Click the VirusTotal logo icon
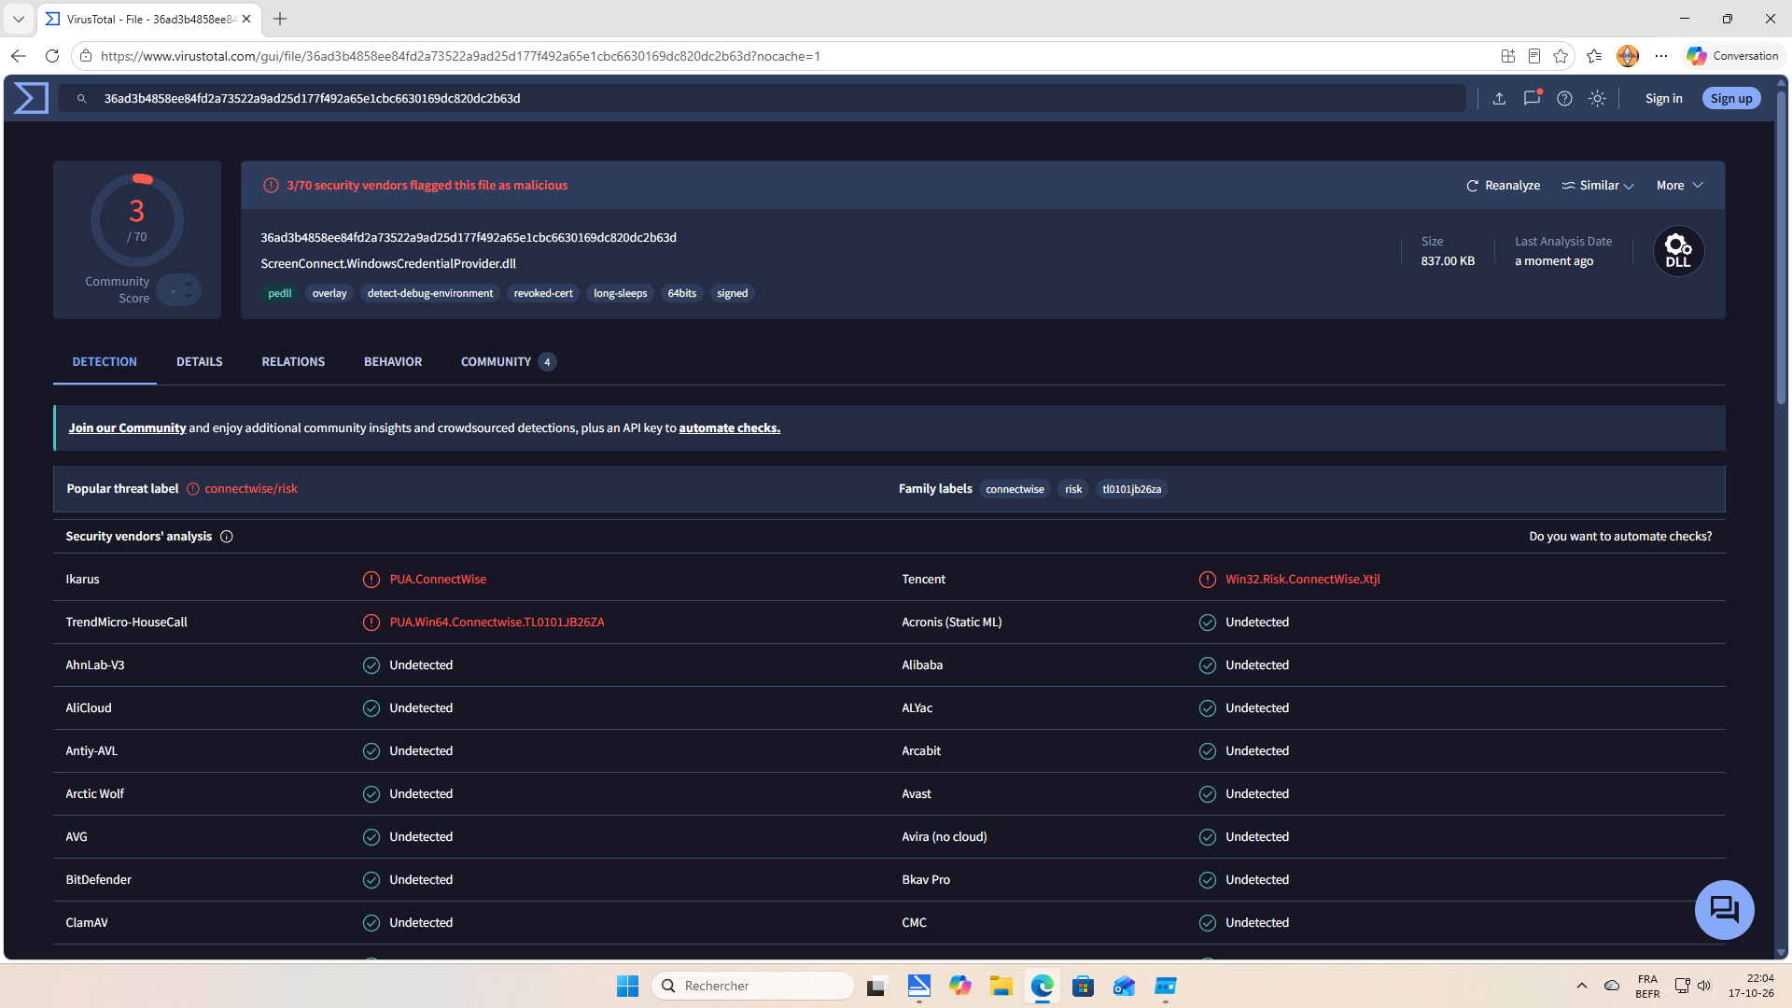 pos(31,98)
